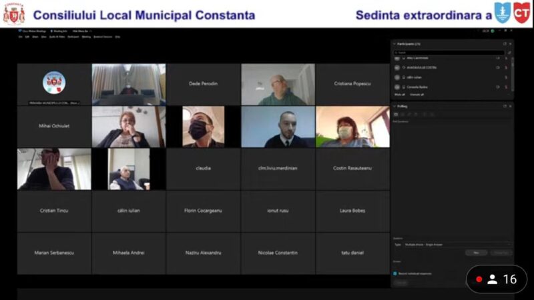Screen dimensions: 534x300
Task: Select Cristiana Popescu's video tile
Action: pyautogui.click(x=352, y=84)
